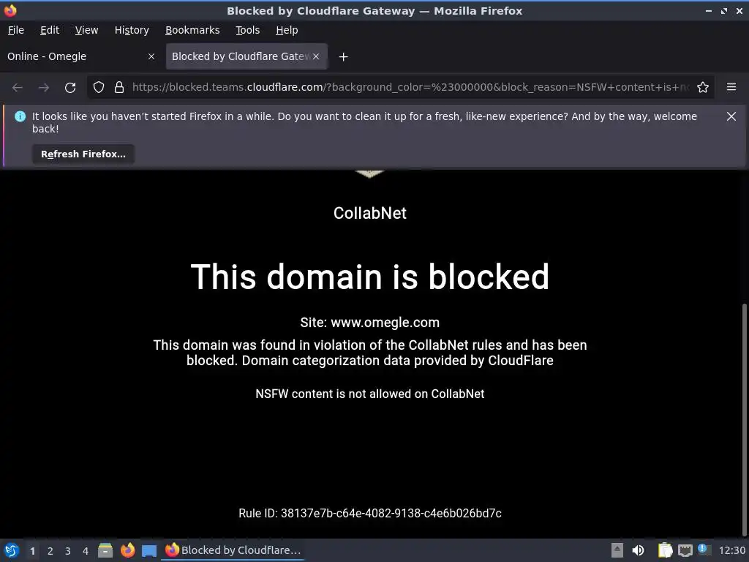Open the Firefox hamburger menu
This screenshot has height=562, width=749.
[731, 87]
